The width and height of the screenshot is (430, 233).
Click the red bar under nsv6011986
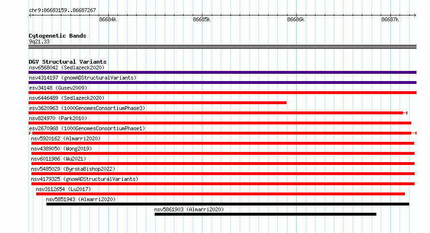click(223, 164)
